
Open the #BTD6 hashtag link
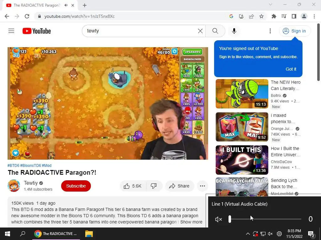(x=13, y=166)
